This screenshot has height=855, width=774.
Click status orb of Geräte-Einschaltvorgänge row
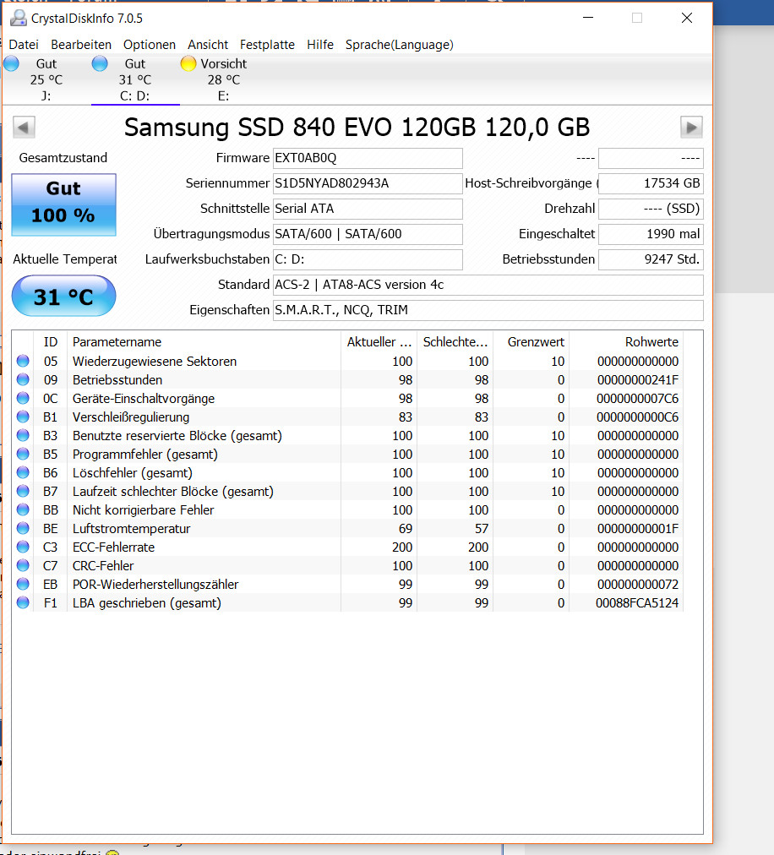pyautogui.click(x=23, y=398)
